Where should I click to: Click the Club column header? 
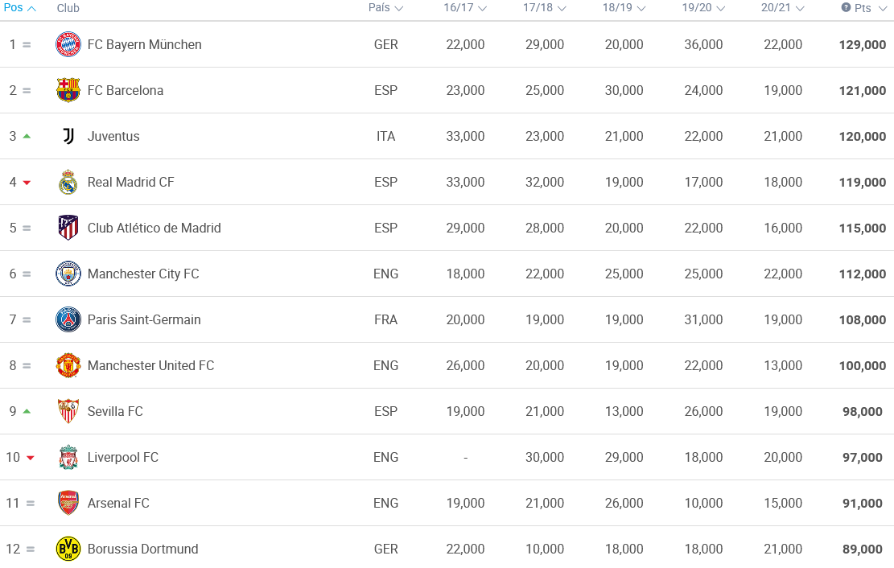pyautogui.click(x=68, y=8)
